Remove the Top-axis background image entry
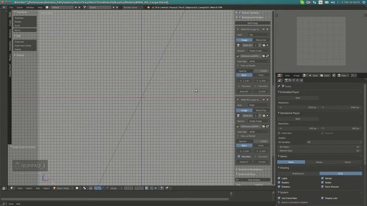The width and height of the screenshot is (367, 206). 268,29
